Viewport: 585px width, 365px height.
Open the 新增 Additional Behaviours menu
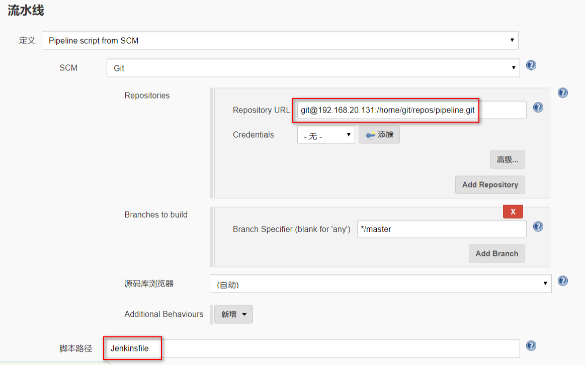point(233,314)
